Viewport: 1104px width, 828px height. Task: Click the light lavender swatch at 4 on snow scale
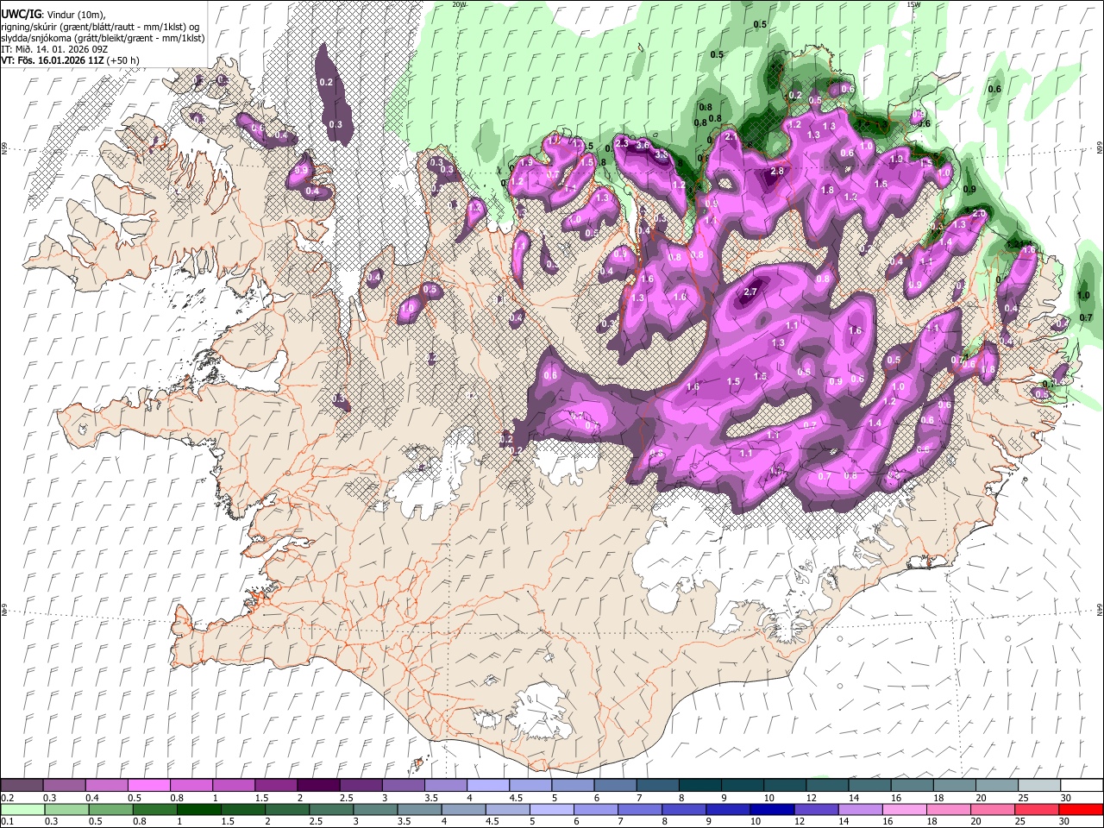click(487, 786)
